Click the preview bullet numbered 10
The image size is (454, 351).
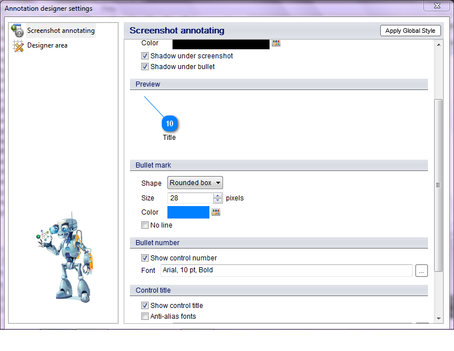tap(170, 123)
